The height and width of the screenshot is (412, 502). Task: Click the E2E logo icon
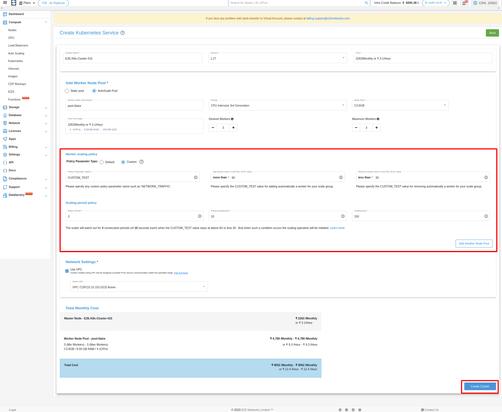[14, 3]
